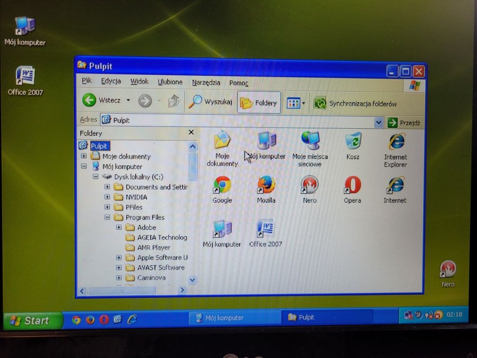The width and height of the screenshot is (477, 358).
Task: Open the Ulubione menu
Action: pyautogui.click(x=170, y=82)
